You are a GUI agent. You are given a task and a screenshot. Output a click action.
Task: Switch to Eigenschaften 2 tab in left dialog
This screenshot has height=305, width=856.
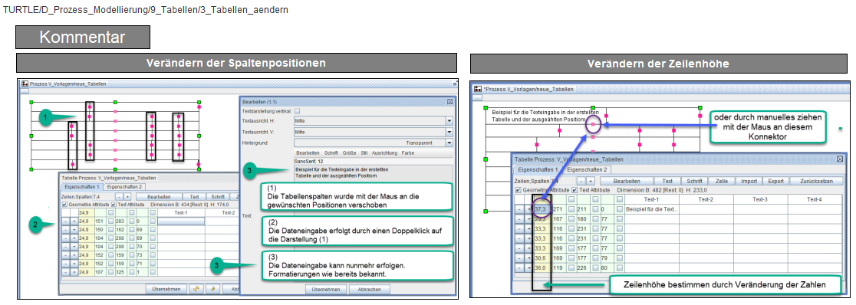coord(124,186)
